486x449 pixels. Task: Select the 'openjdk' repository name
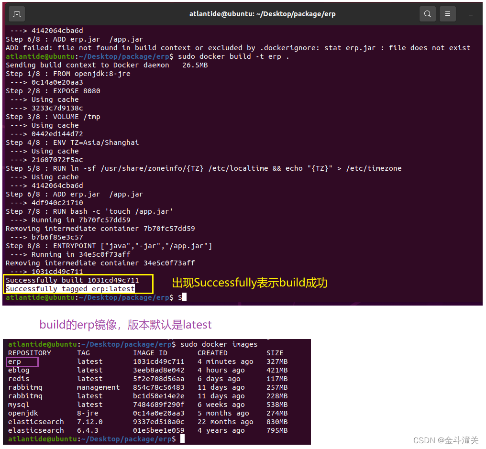click(23, 413)
